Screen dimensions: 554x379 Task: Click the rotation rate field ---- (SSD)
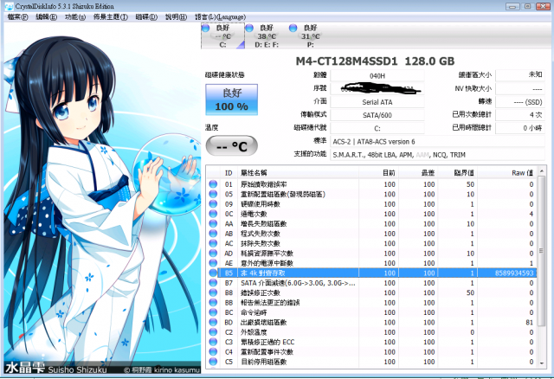(x=519, y=102)
